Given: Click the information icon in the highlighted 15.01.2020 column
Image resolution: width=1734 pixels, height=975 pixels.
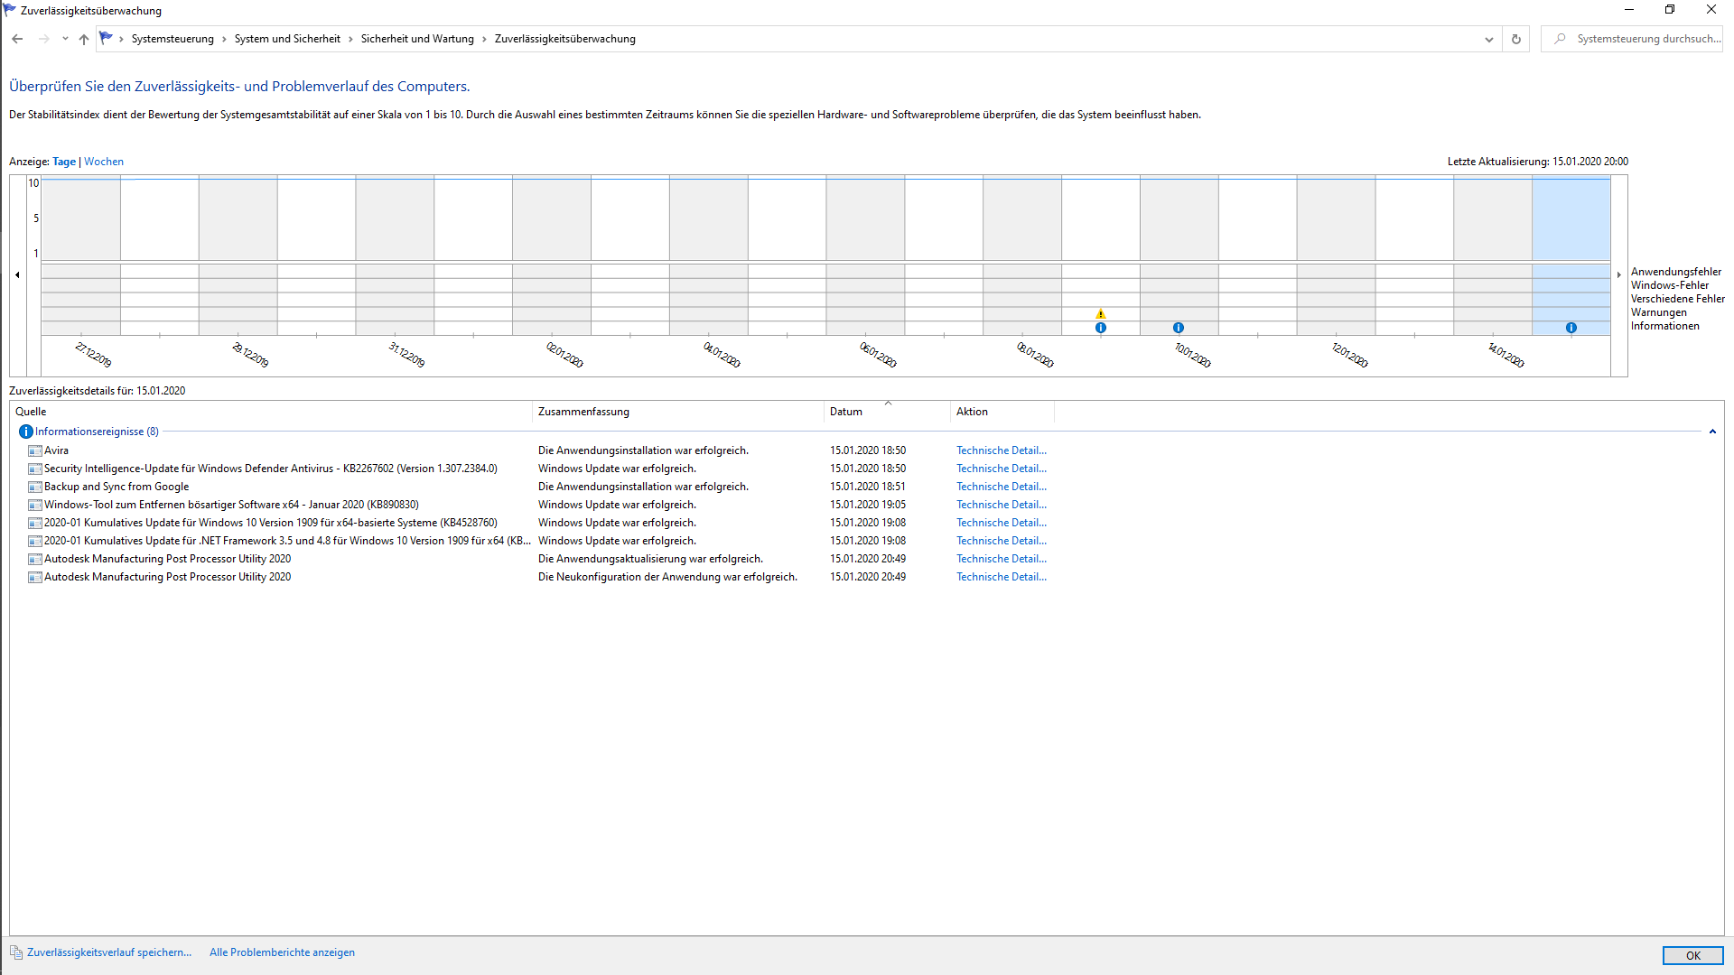Looking at the screenshot, I should 1571,328.
